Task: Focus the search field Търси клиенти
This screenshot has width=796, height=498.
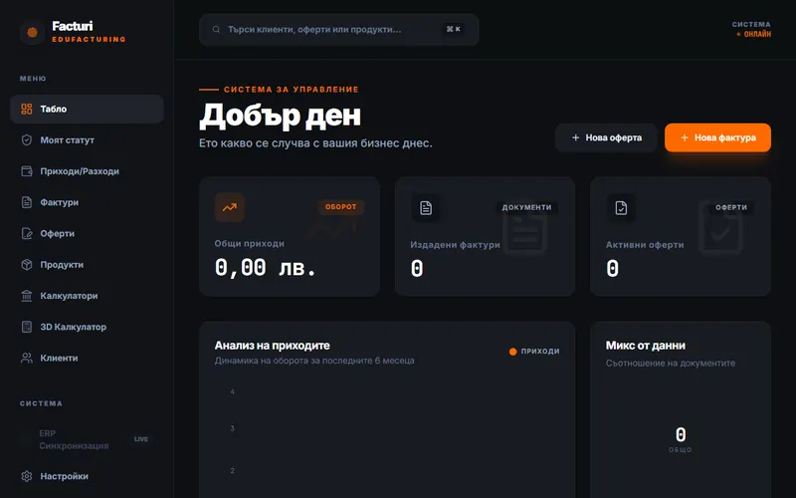Action: [338, 30]
